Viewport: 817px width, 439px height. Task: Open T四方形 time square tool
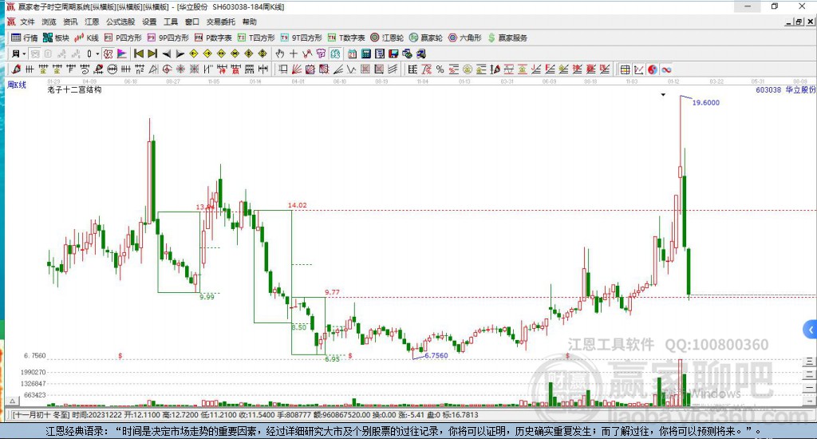[256, 38]
